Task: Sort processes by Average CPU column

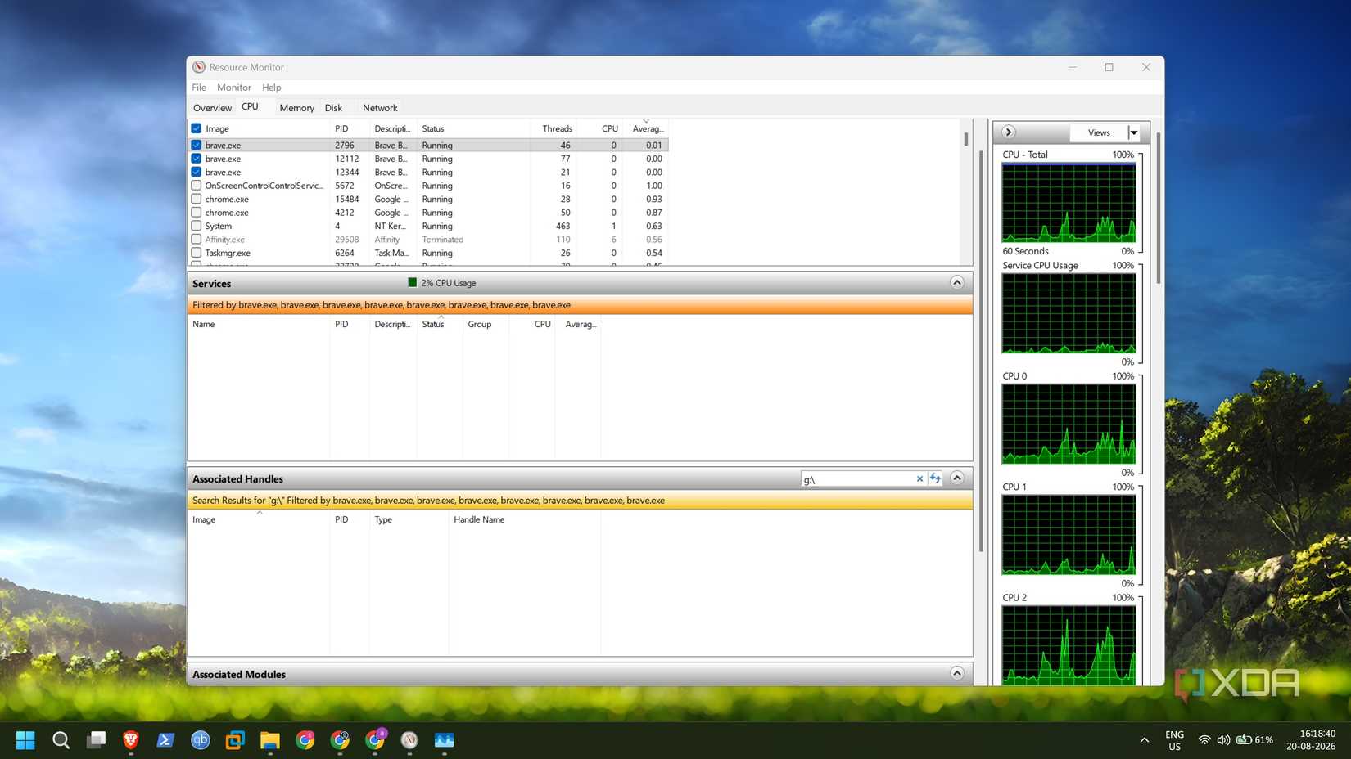Action: [647, 128]
